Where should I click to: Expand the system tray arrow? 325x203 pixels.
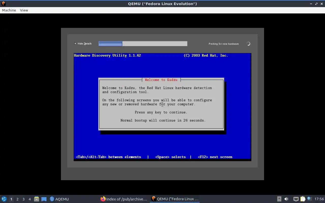tap(279, 199)
